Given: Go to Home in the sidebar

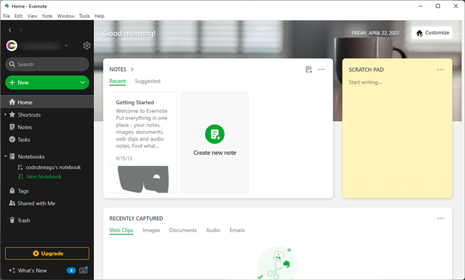Looking at the screenshot, I should [x=47, y=102].
